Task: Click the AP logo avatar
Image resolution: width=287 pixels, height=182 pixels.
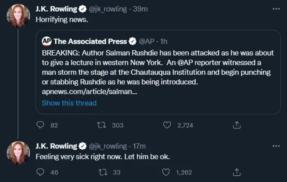Action: pyautogui.click(x=46, y=42)
